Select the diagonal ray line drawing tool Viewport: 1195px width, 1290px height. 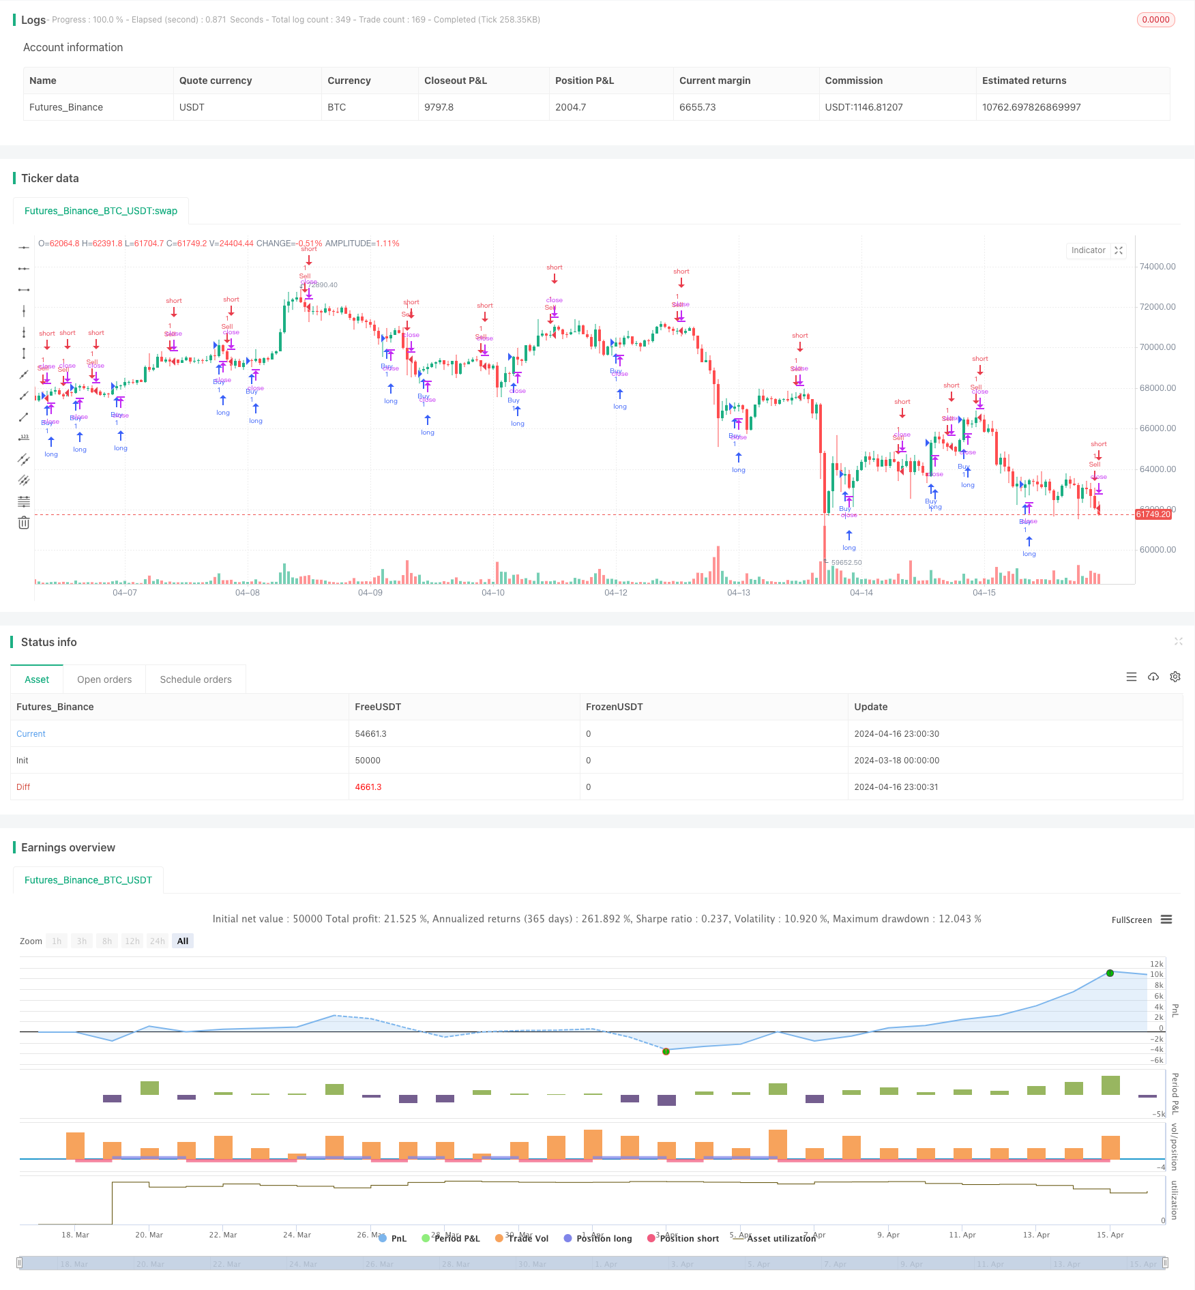(24, 396)
